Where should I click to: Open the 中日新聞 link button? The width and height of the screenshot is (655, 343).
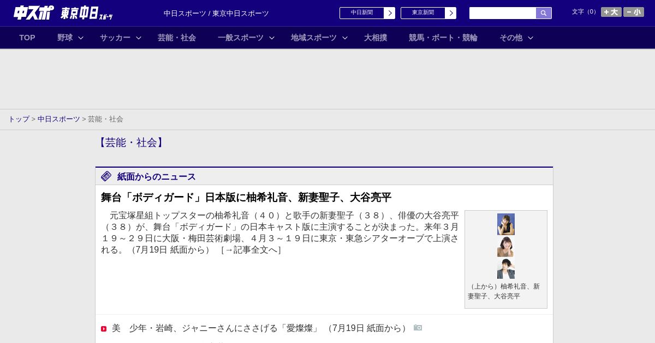tap(362, 13)
